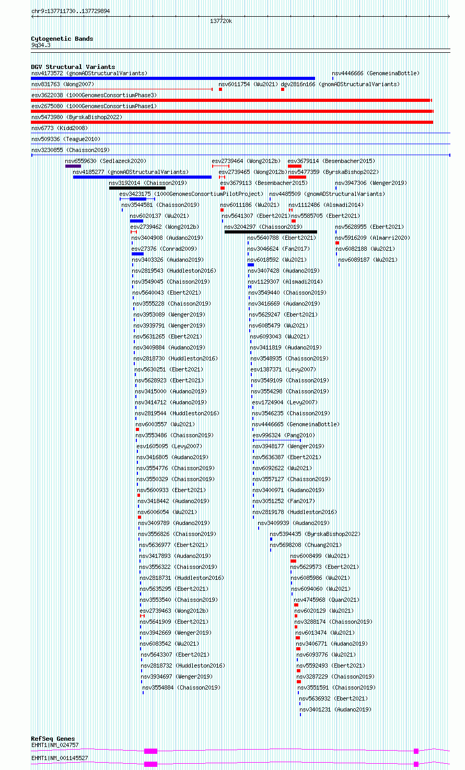The image size is (465, 770).
Task: Click the Cytogenetic Bands track heading
Action: tap(62, 39)
